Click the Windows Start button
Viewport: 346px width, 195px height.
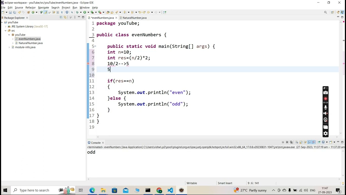(x=5, y=190)
